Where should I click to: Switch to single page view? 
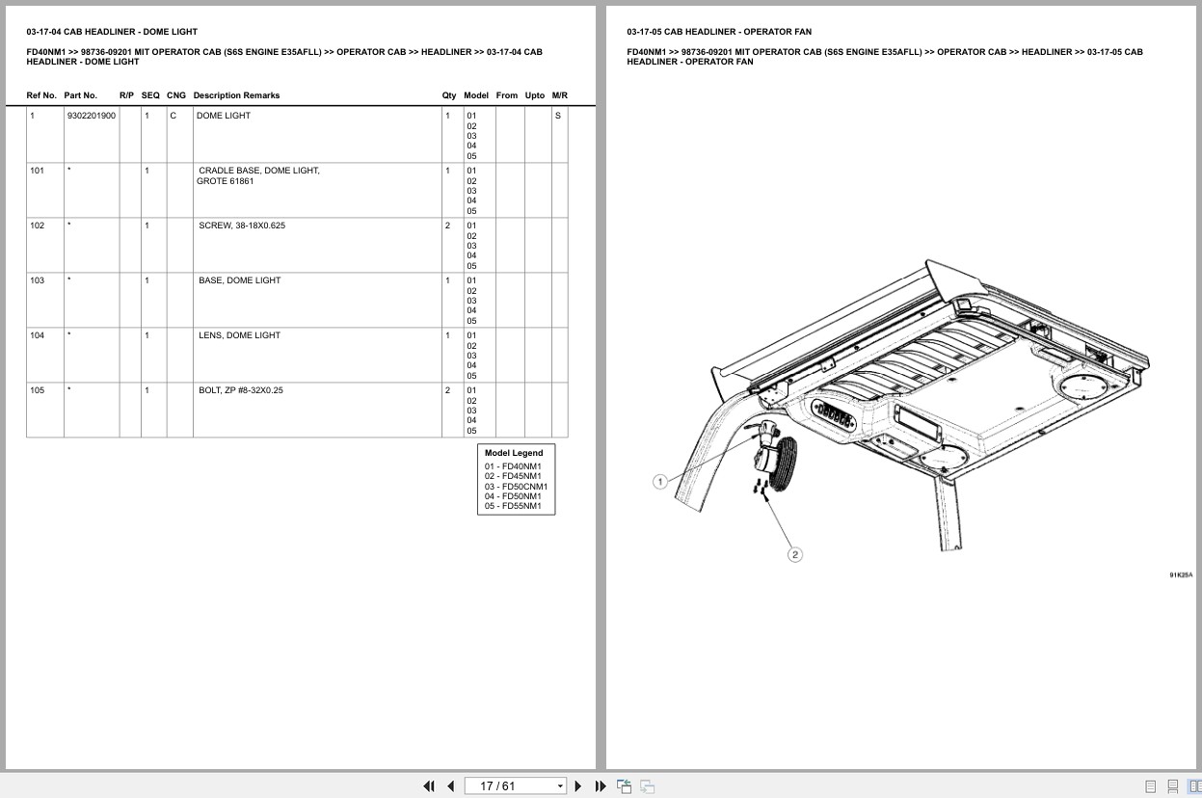[1150, 786]
